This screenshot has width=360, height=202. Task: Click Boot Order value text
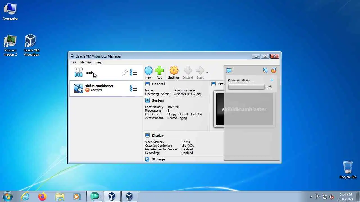185,114
